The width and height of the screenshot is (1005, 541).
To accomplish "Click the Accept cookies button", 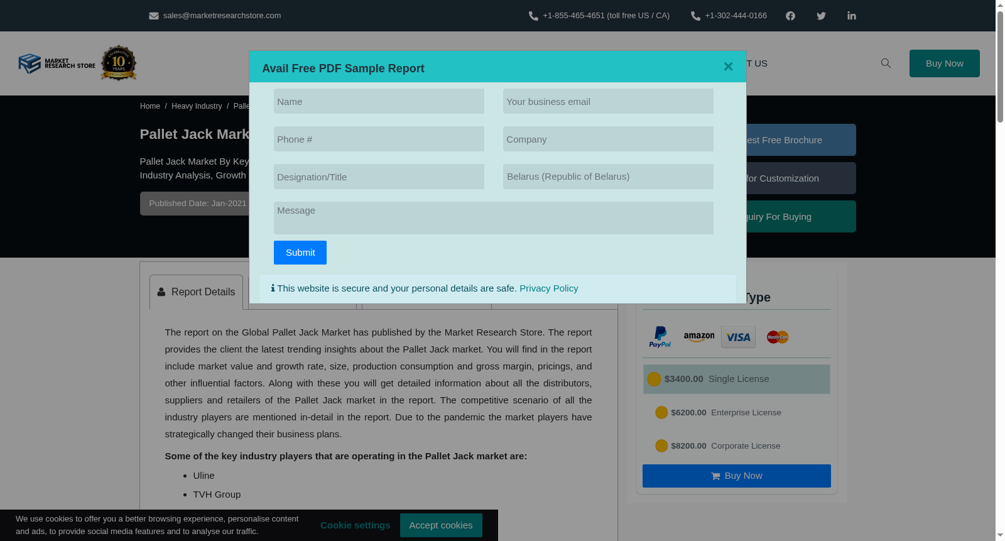I will coord(441,525).
